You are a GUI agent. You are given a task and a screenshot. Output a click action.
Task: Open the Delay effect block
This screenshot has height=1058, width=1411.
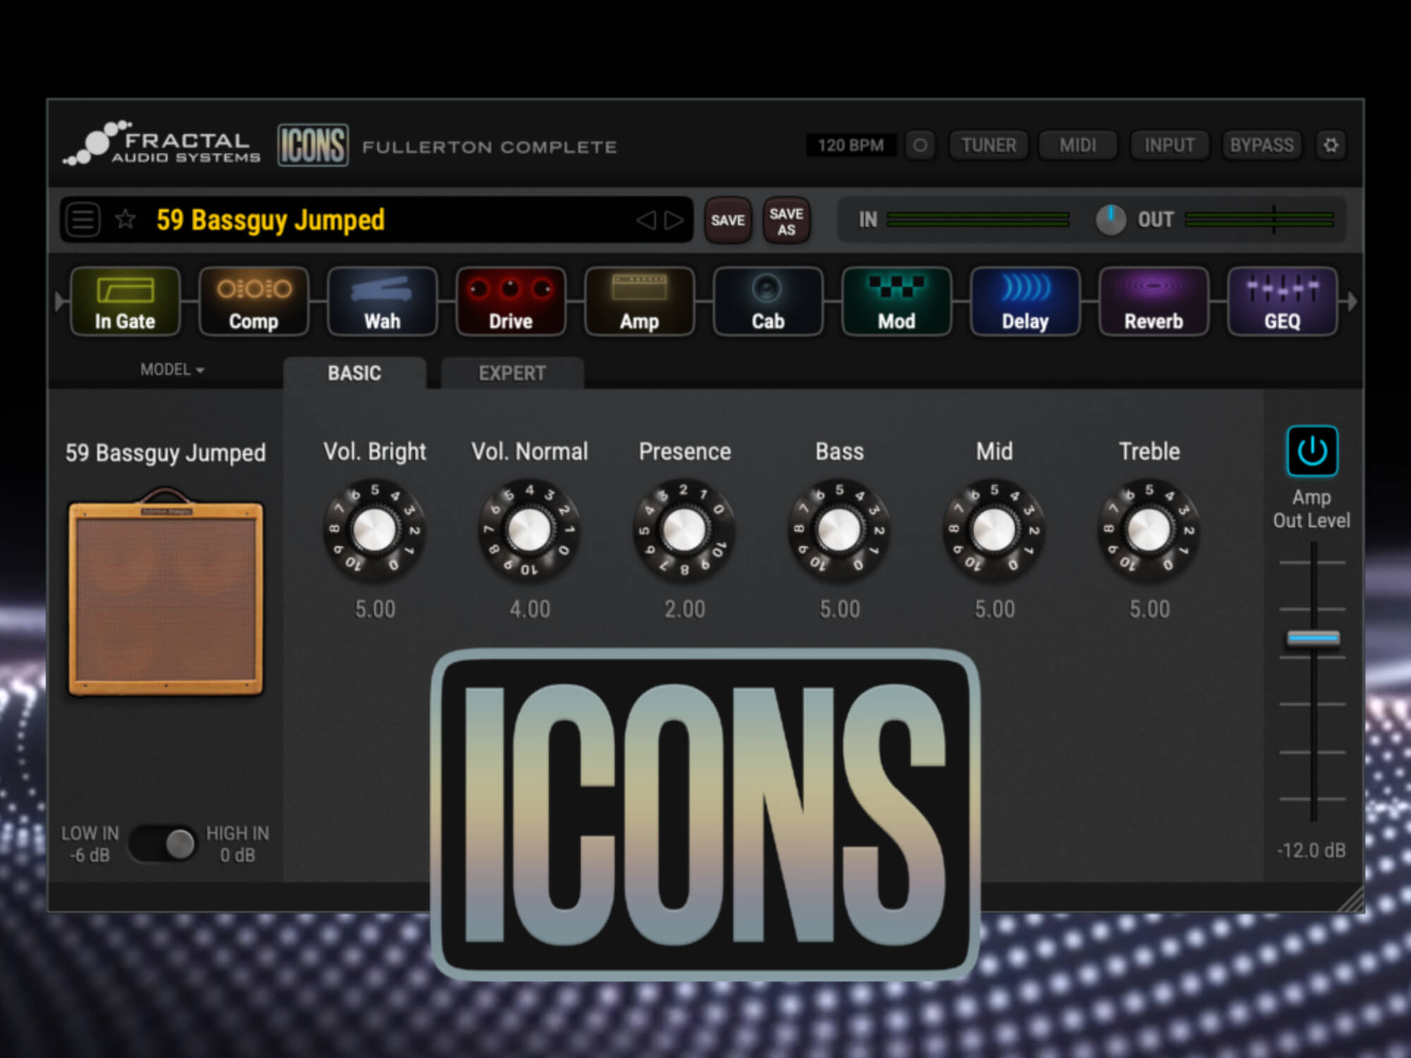[x=1025, y=303]
